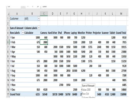Click the Grand Total column heading
This screenshot has width=135, height=104.
point(121,33)
